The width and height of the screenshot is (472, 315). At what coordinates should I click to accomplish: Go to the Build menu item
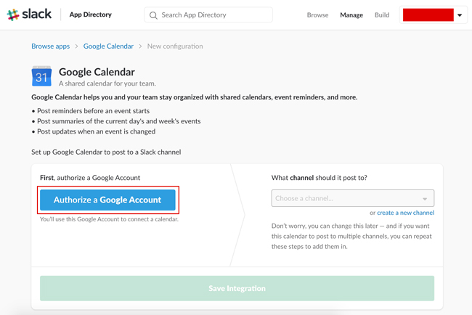[382, 15]
